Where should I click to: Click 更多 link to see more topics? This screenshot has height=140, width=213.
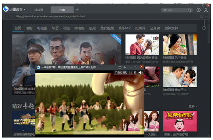click(192, 106)
